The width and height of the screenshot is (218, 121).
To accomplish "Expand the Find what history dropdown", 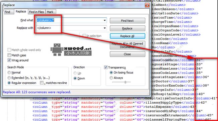I will click(x=104, y=20).
